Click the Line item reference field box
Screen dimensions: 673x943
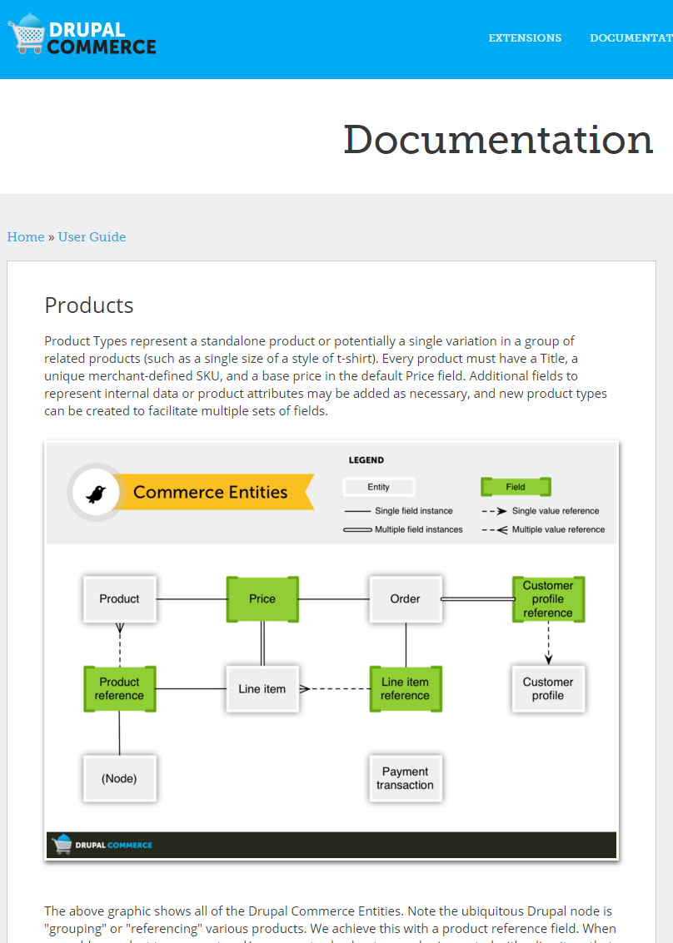[406, 689]
